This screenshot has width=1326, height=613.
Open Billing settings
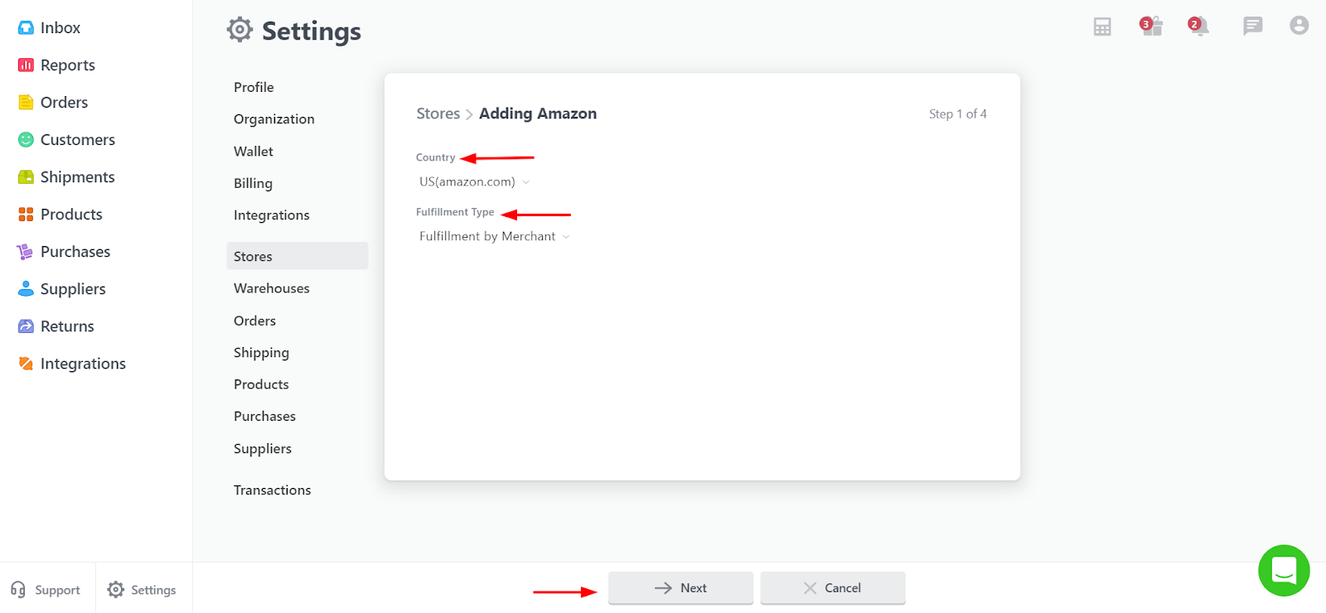point(253,184)
